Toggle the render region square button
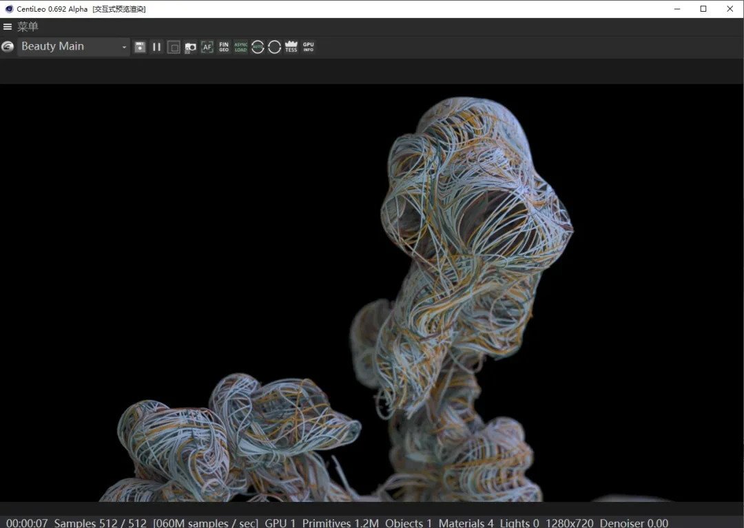 [x=174, y=47]
